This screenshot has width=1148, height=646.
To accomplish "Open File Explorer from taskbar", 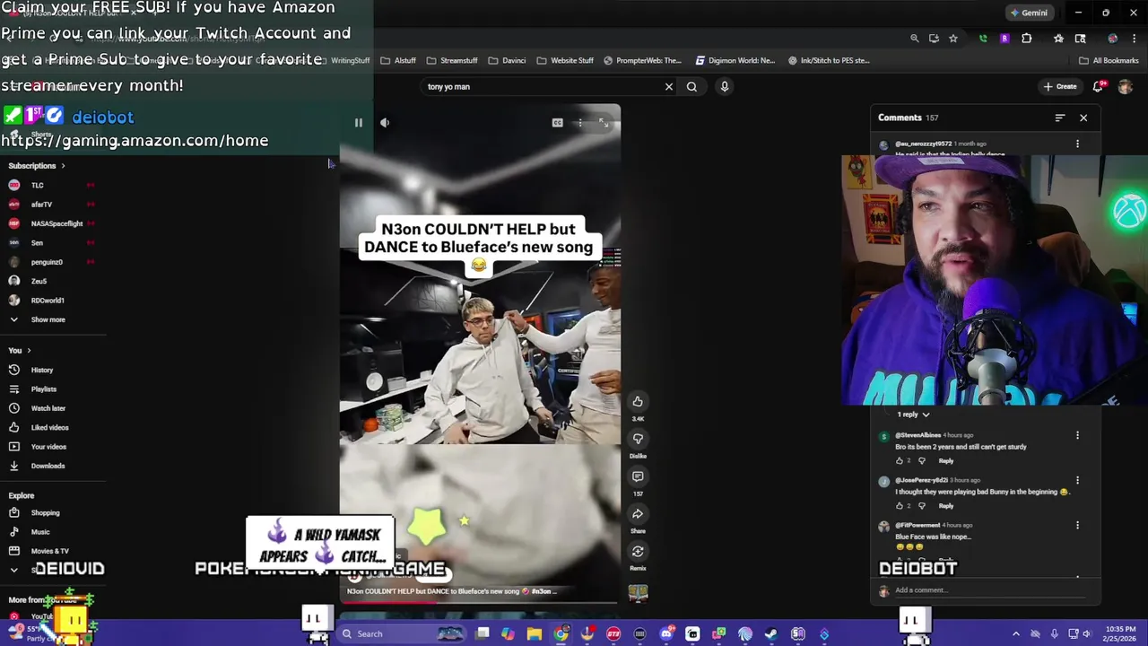I will tap(535, 634).
